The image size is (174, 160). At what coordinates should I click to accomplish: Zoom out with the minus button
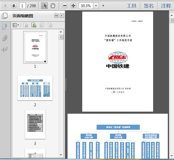[65, 5]
